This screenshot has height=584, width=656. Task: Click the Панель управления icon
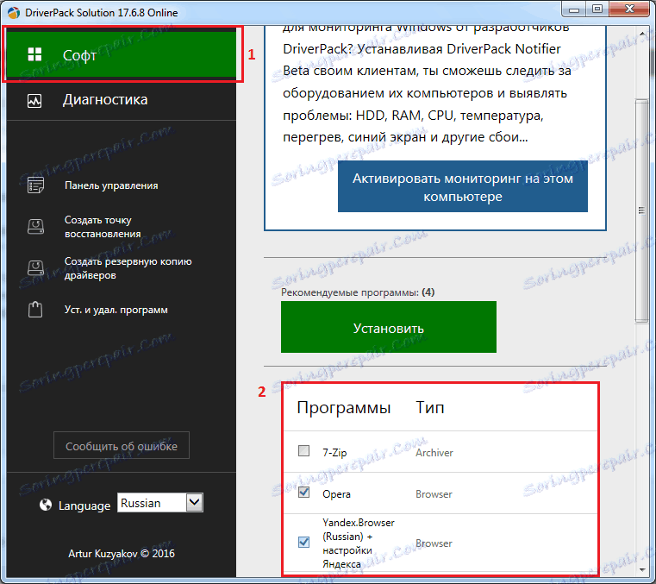tap(35, 185)
